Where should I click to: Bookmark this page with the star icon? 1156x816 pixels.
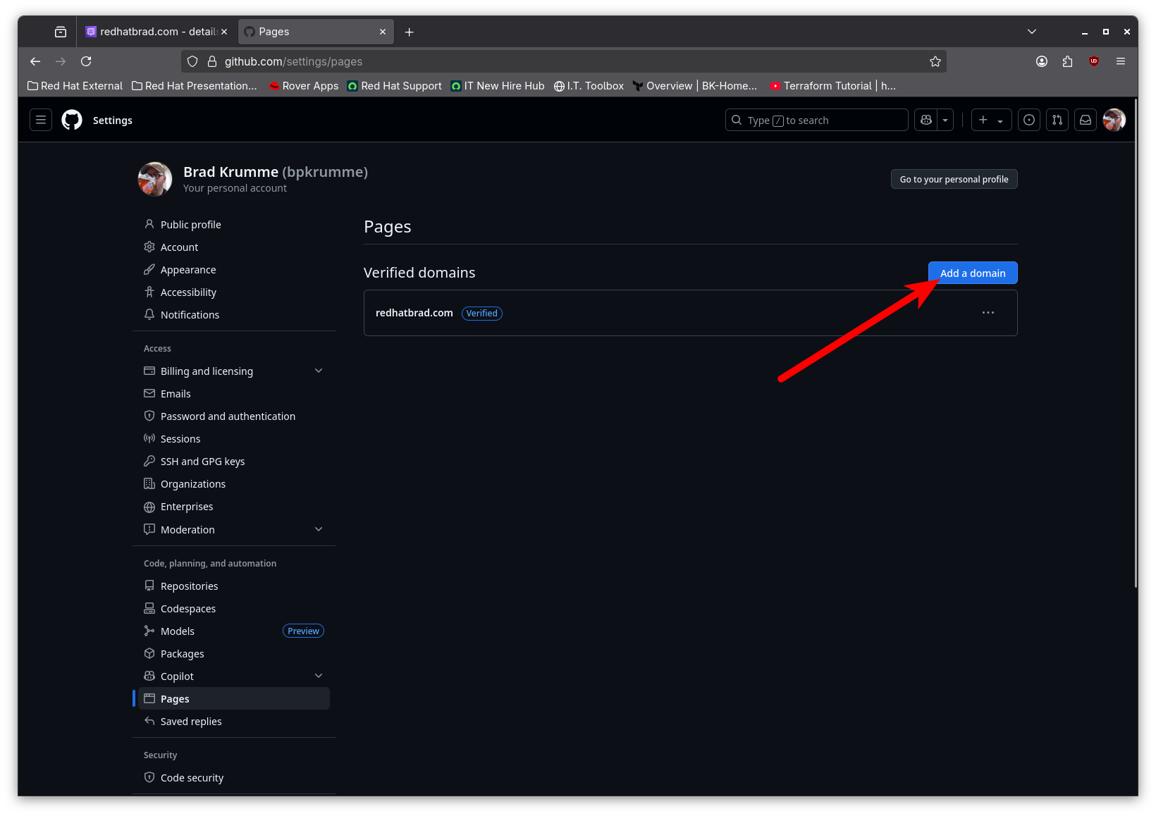pos(935,61)
